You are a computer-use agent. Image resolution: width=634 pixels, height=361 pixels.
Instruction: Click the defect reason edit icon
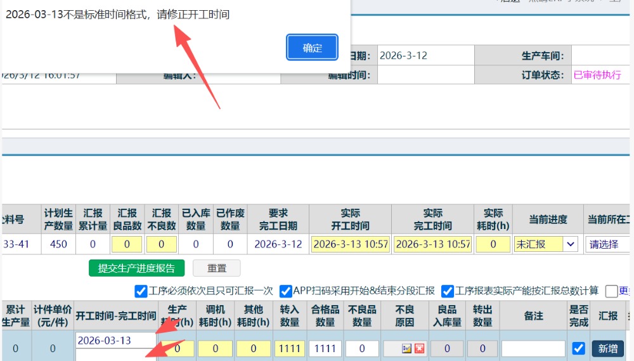point(406,348)
